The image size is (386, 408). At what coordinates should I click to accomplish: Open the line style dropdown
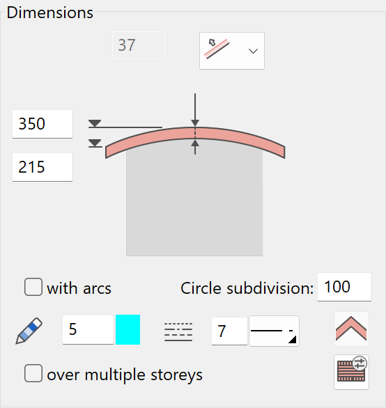click(x=274, y=331)
